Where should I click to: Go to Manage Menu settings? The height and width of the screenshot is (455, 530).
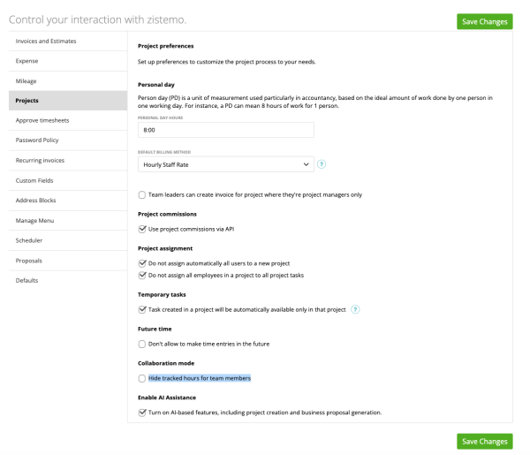[x=68, y=220]
